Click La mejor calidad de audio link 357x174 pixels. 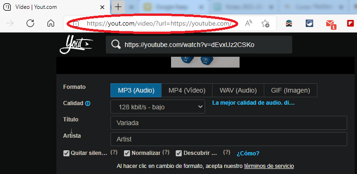[x=254, y=103]
